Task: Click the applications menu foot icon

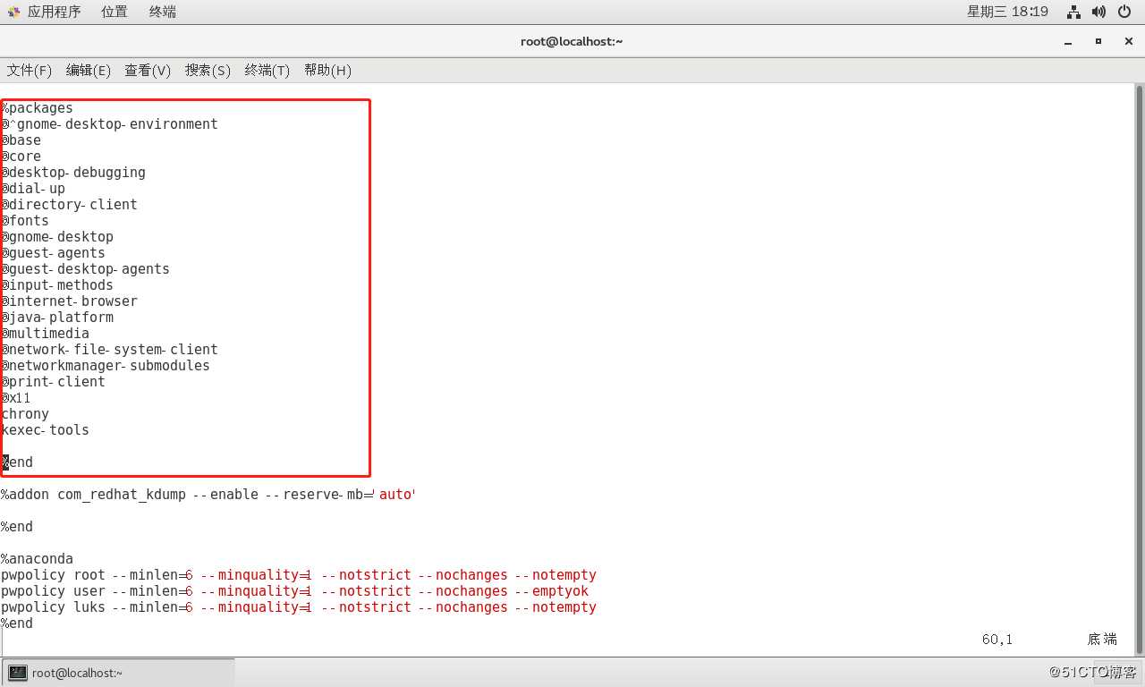Action: (13, 12)
